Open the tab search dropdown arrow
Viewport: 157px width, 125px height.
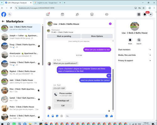tap(2, 3)
